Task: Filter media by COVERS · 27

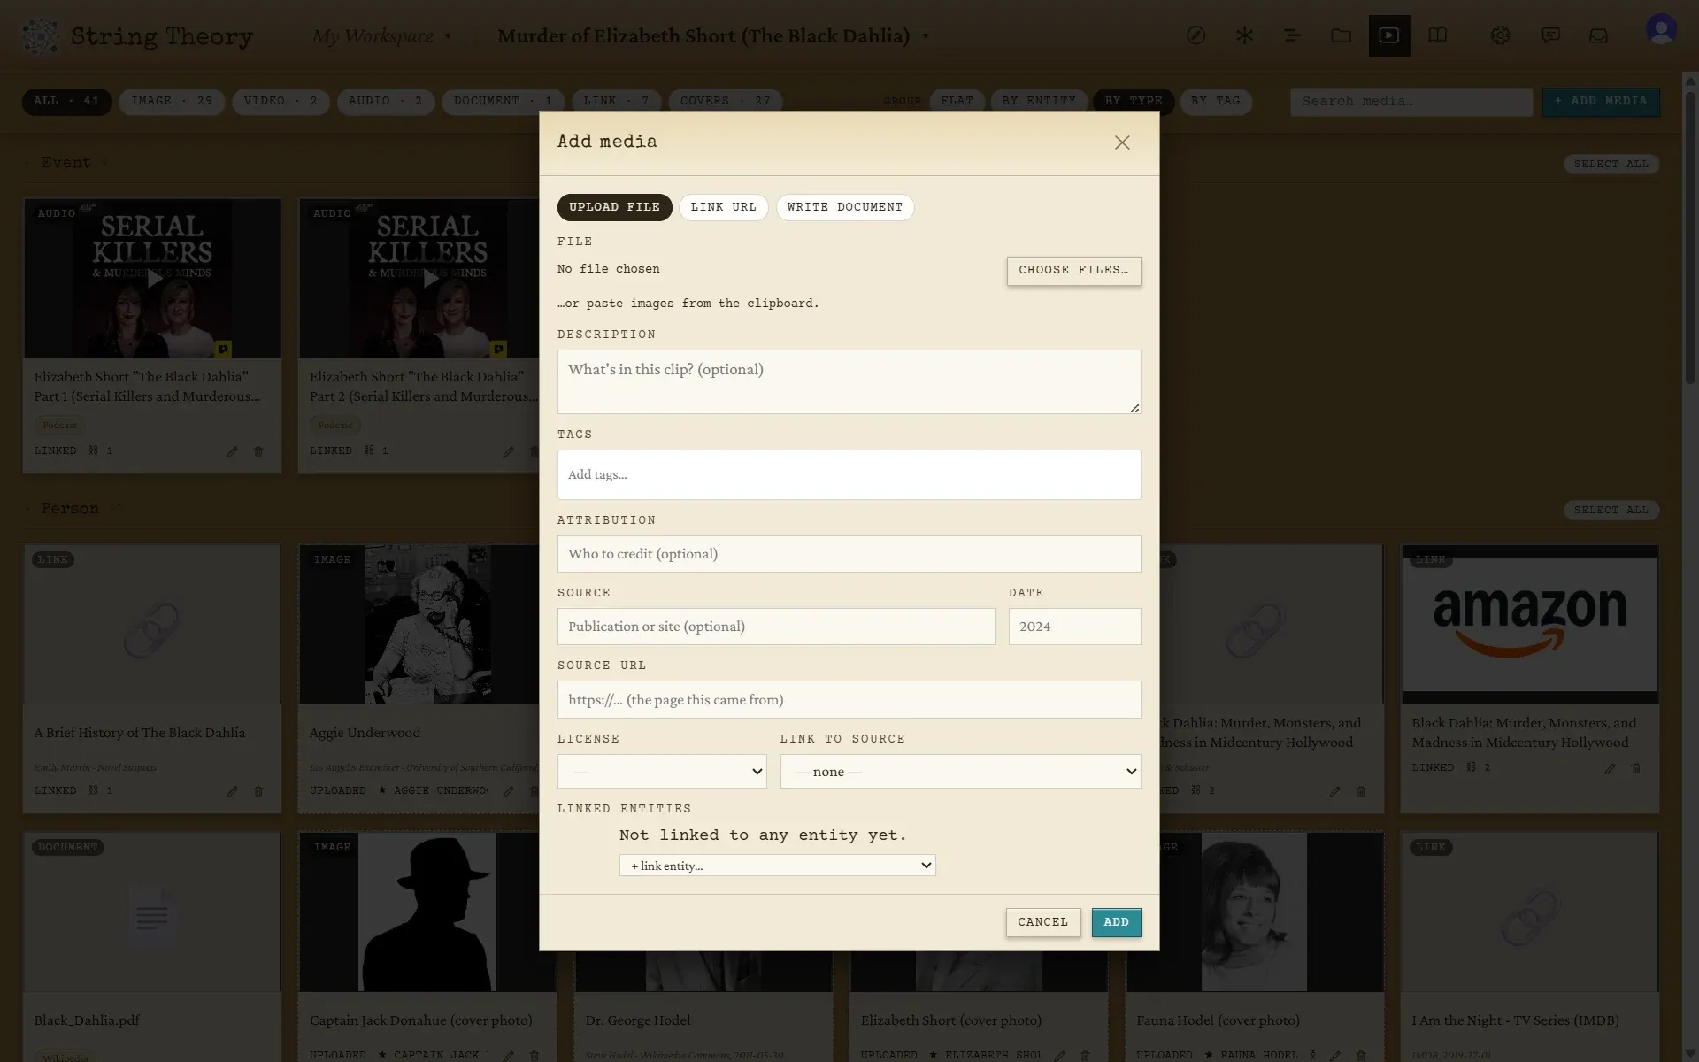Action: point(725,102)
